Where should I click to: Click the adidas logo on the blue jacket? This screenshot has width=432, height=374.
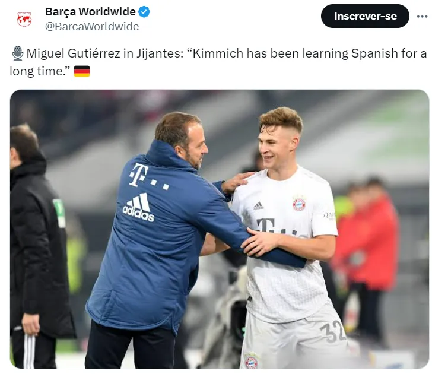tap(139, 207)
